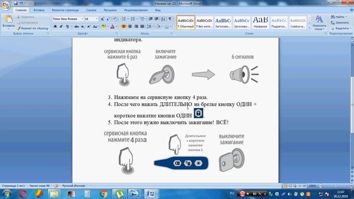Cut selection with Вырезать

(25, 17)
